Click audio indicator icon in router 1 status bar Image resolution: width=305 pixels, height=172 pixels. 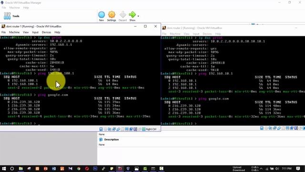click(x=110, y=129)
